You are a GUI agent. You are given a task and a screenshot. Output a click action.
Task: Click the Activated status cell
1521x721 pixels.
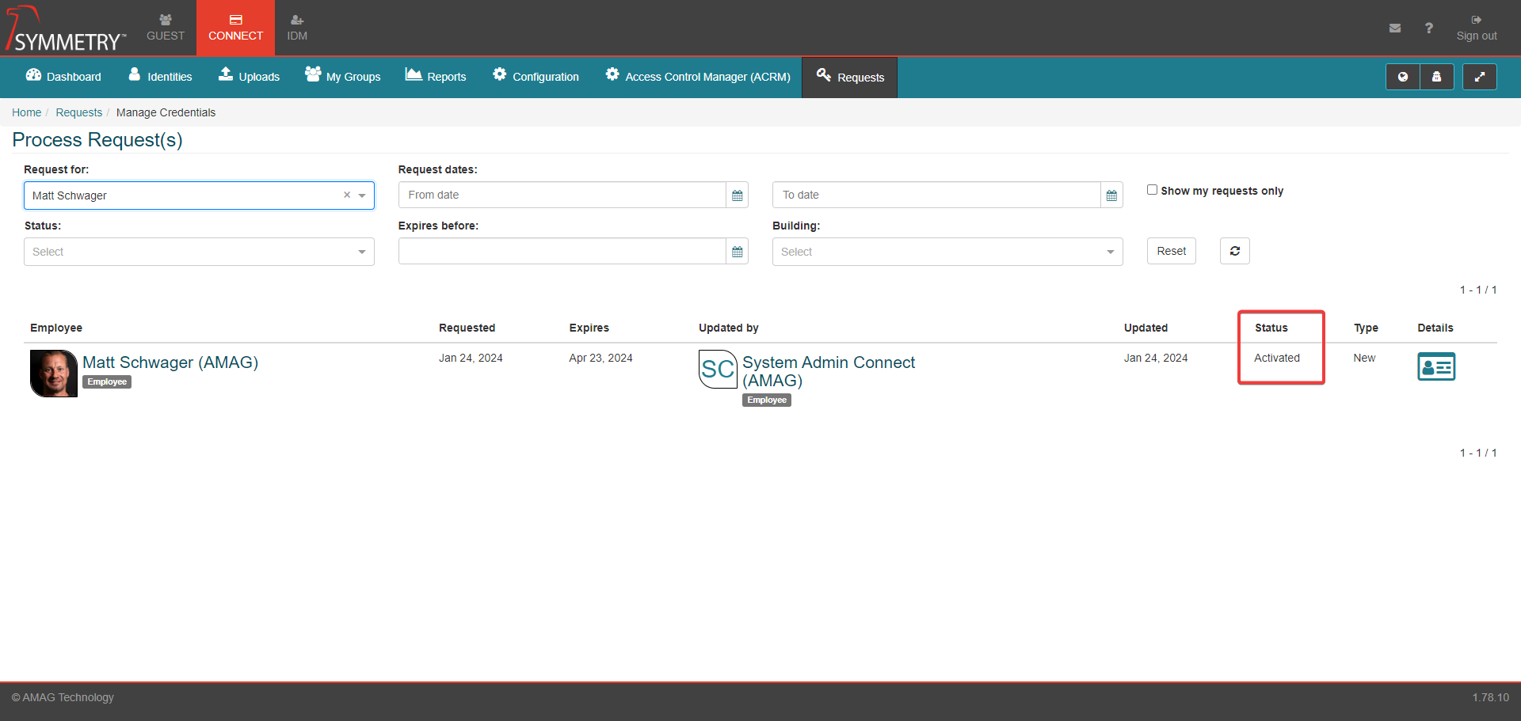[x=1276, y=358]
